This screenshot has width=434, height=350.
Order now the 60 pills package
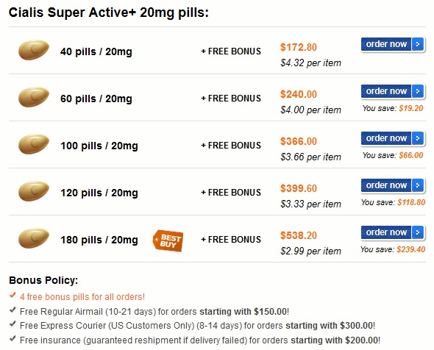coord(393,91)
